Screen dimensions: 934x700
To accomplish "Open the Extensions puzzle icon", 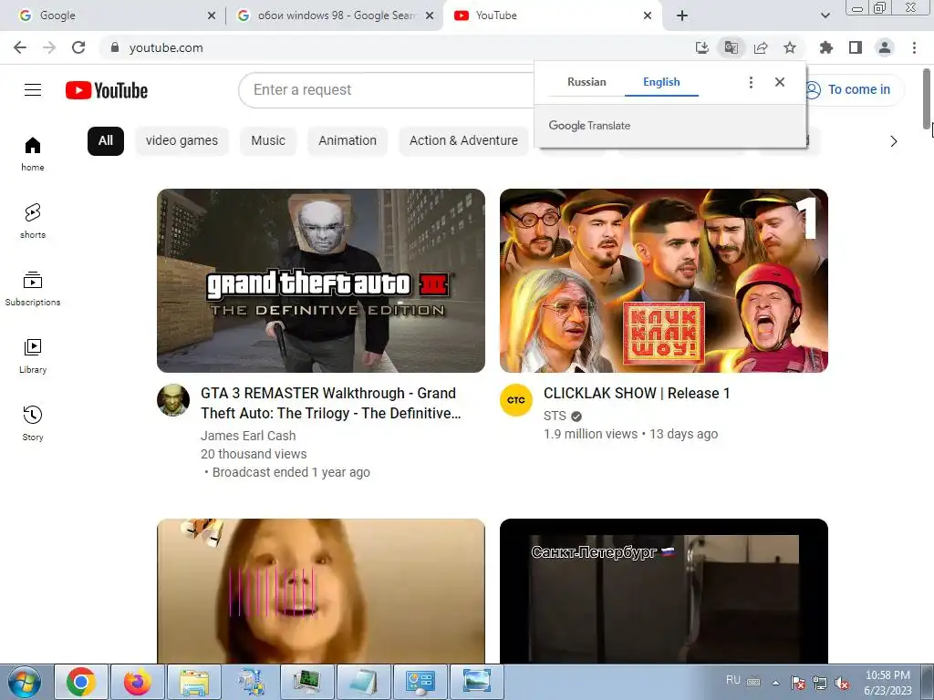I will pyautogui.click(x=826, y=47).
